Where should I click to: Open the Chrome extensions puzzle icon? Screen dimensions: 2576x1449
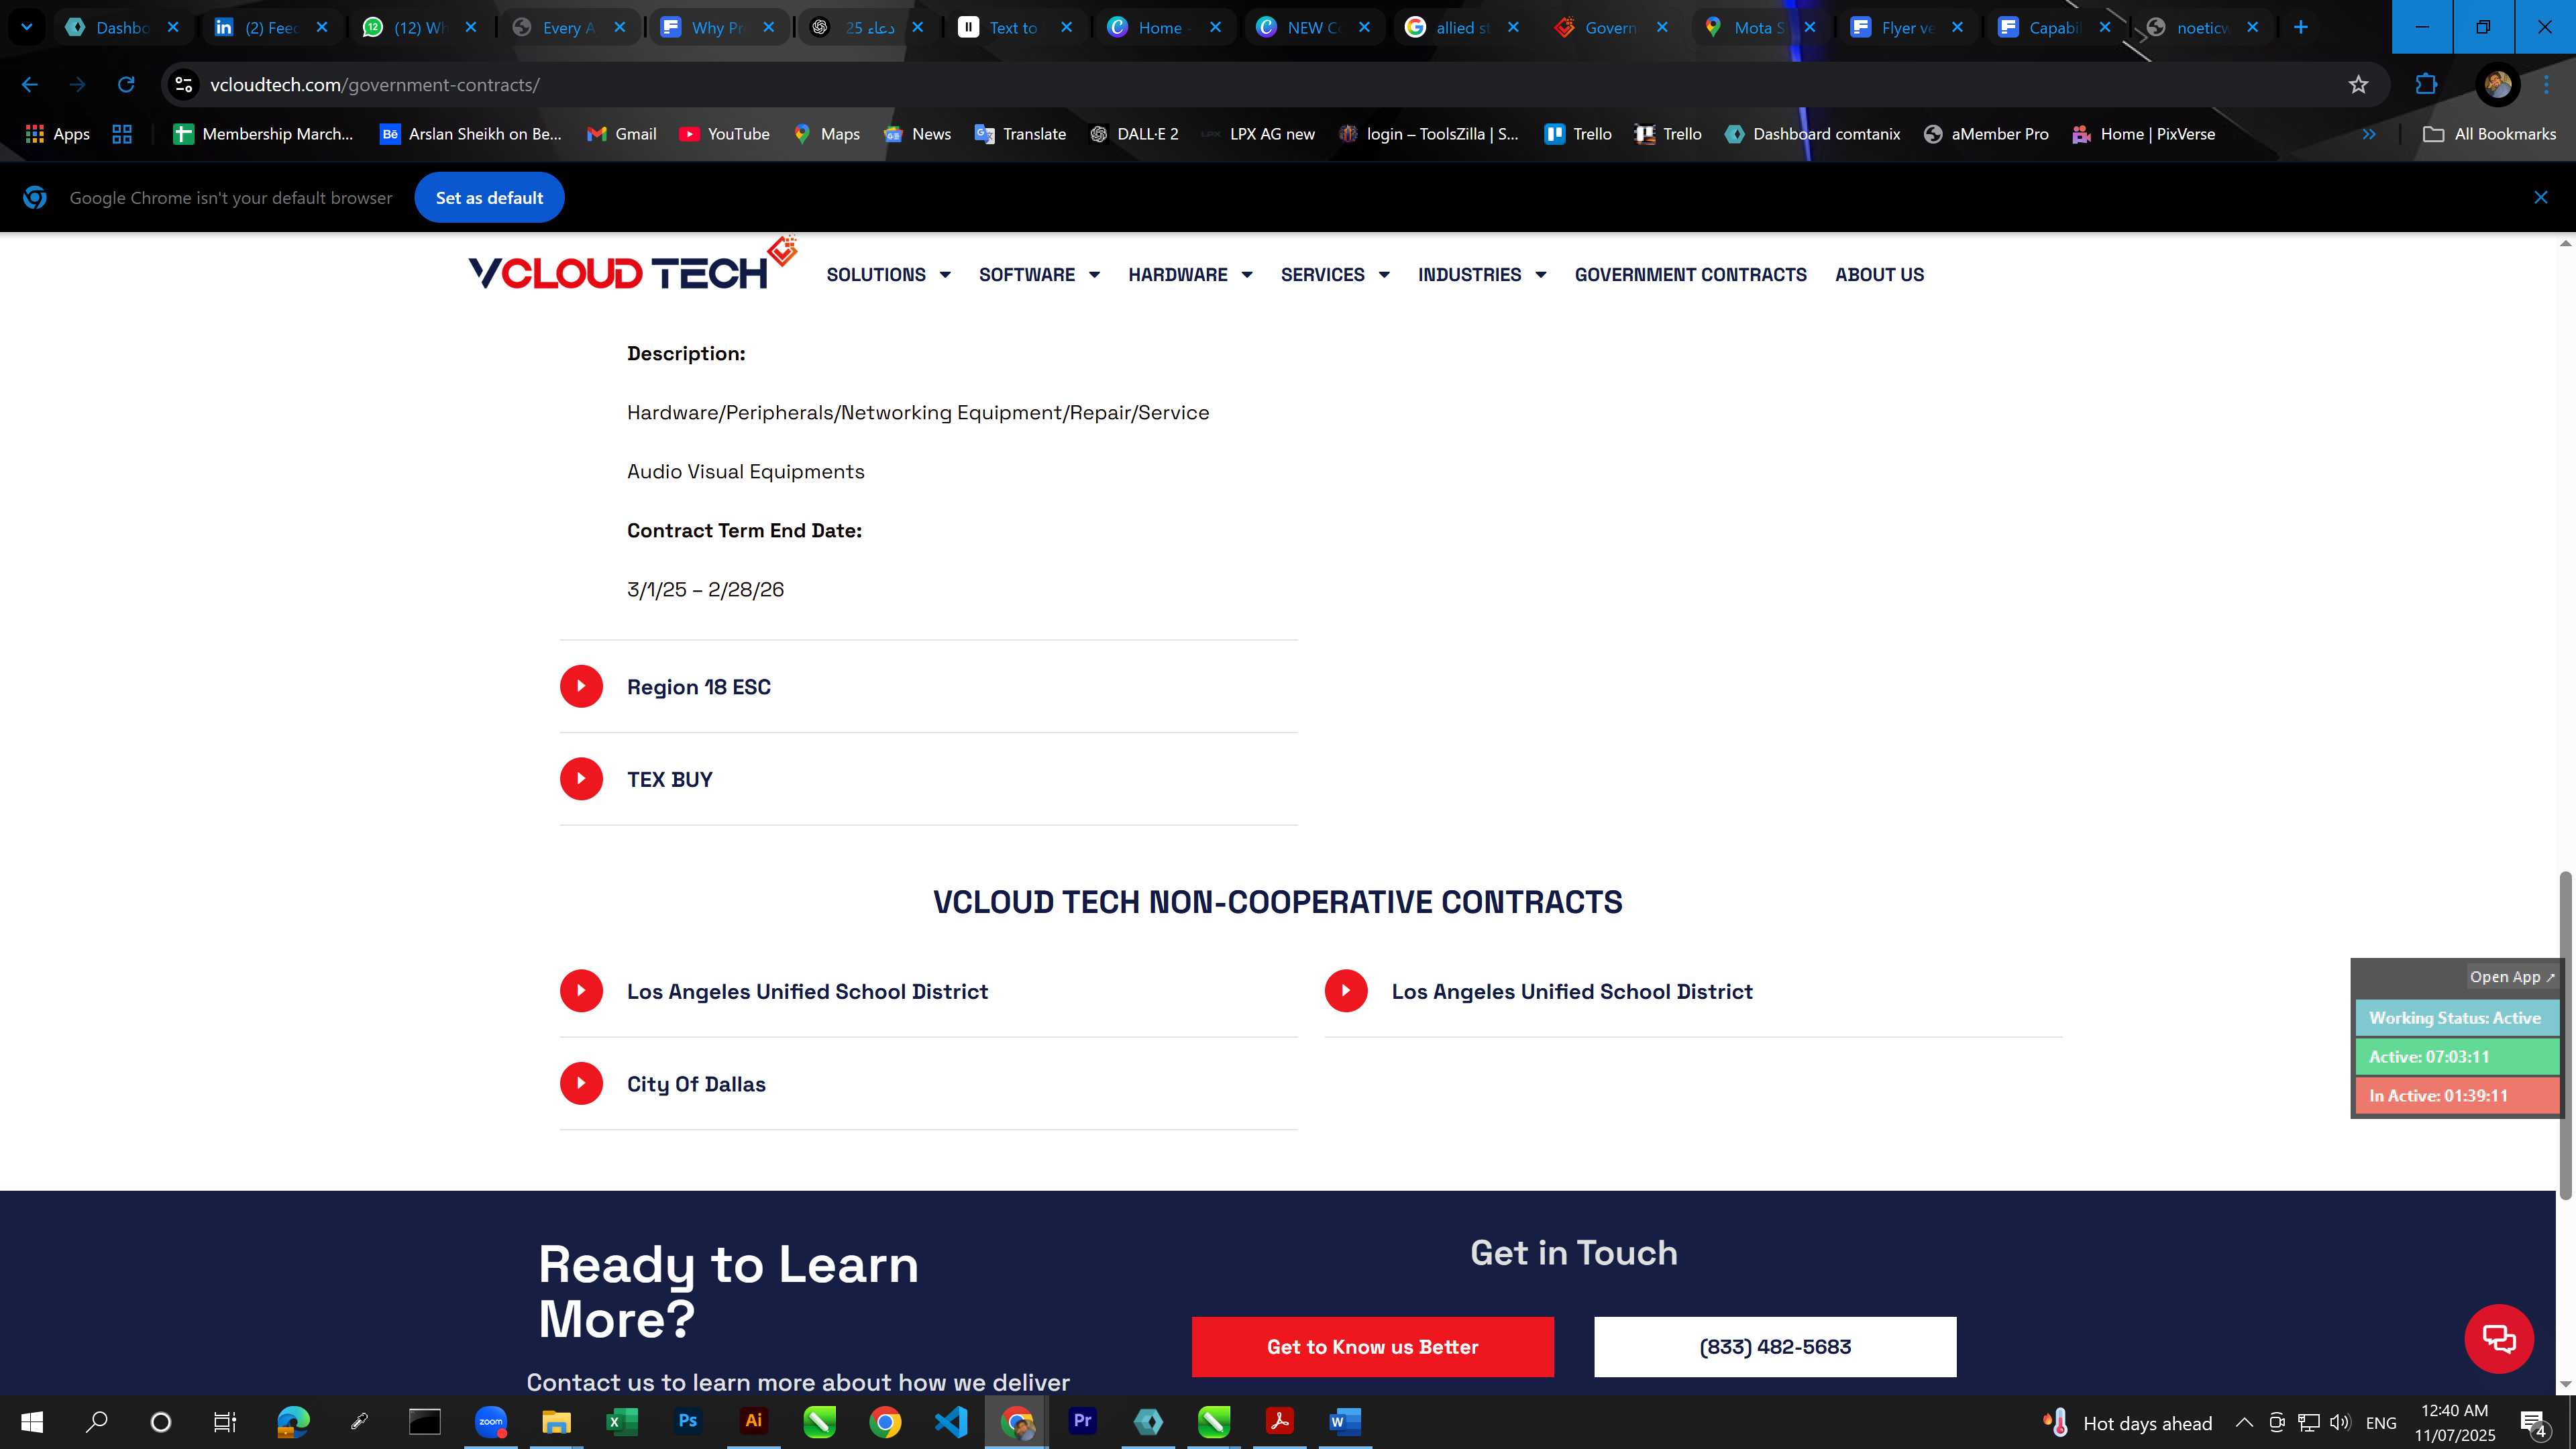coord(2426,85)
